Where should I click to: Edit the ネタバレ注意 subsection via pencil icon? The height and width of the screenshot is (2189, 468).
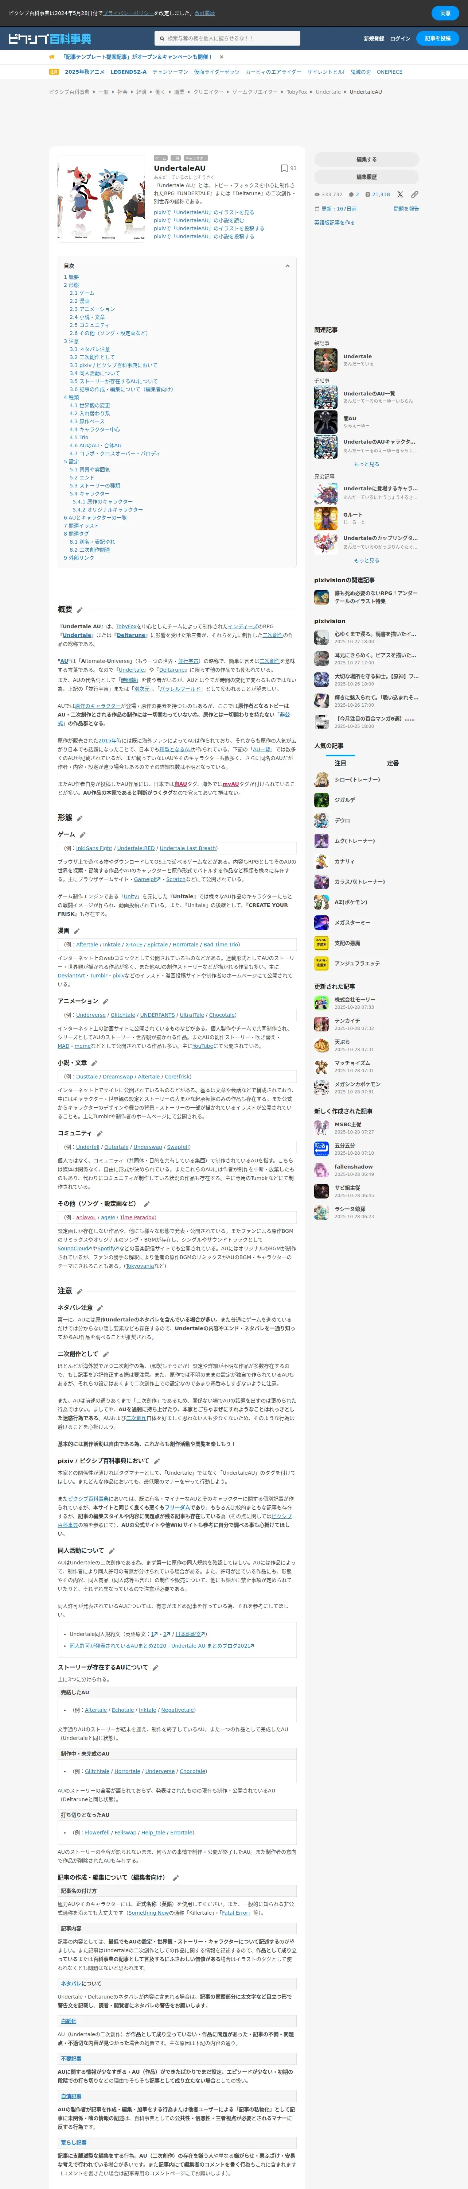tap(100, 1308)
